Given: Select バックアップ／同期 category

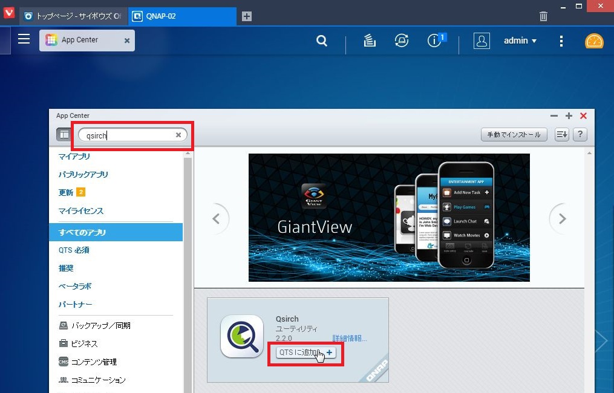Looking at the screenshot, I should point(100,325).
